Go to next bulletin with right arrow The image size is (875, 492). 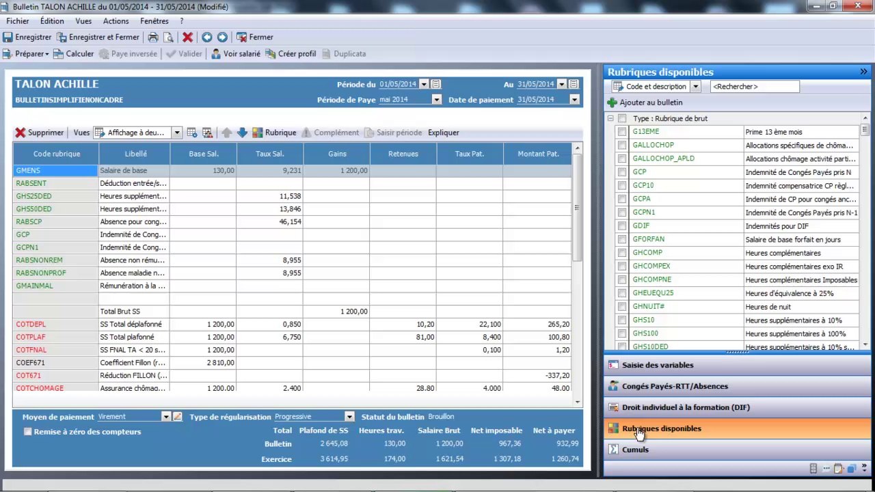(x=222, y=37)
